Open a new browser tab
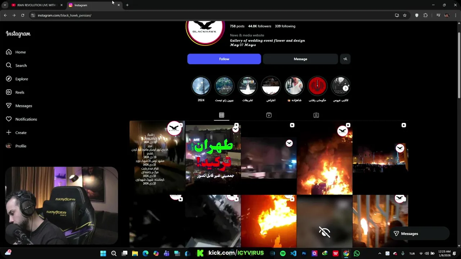Image resolution: width=461 pixels, height=259 pixels. point(127,5)
